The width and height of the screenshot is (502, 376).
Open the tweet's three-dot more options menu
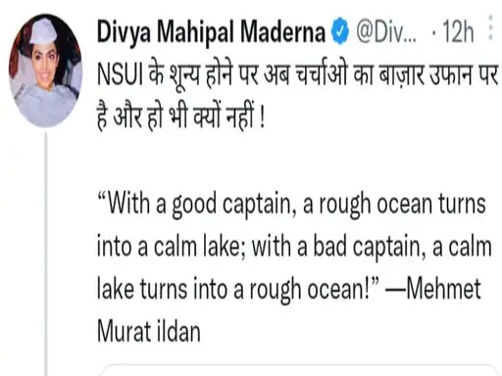490,27
